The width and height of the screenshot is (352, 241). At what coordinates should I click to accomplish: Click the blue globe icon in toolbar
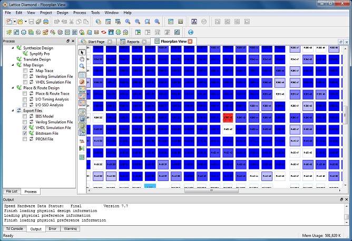191,32
